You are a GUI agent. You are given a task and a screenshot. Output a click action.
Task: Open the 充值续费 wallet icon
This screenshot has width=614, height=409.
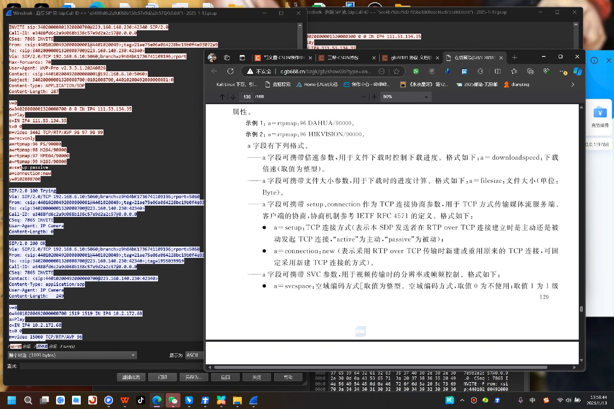click(600, 112)
